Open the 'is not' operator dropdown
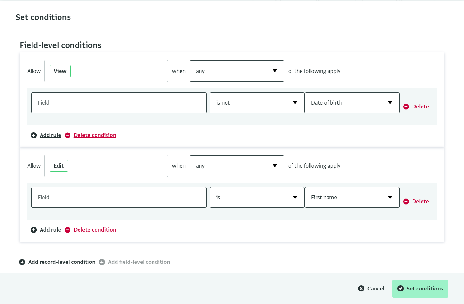The width and height of the screenshot is (464, 304). click(257, 103)
